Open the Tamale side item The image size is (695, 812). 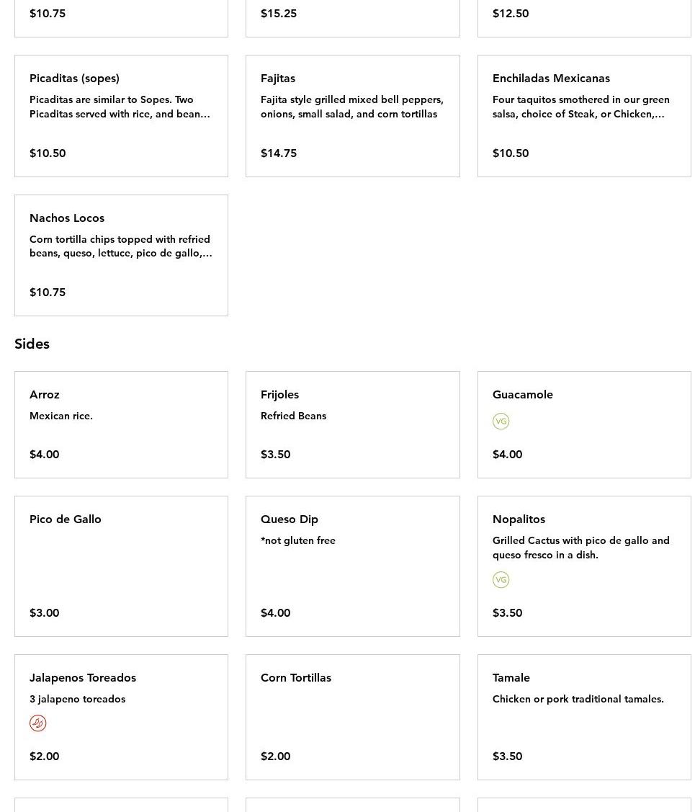point(583,717)
